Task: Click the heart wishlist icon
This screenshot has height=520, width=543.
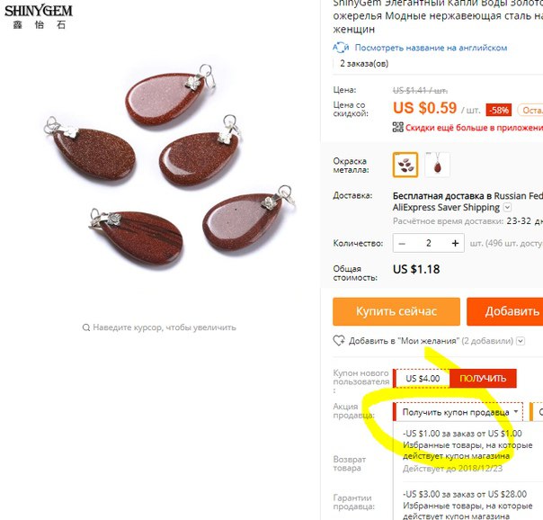Action: click(x=339, y=341)
